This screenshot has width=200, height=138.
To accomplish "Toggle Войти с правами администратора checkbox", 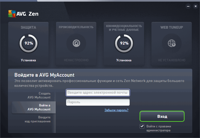I will pos(142,126).
